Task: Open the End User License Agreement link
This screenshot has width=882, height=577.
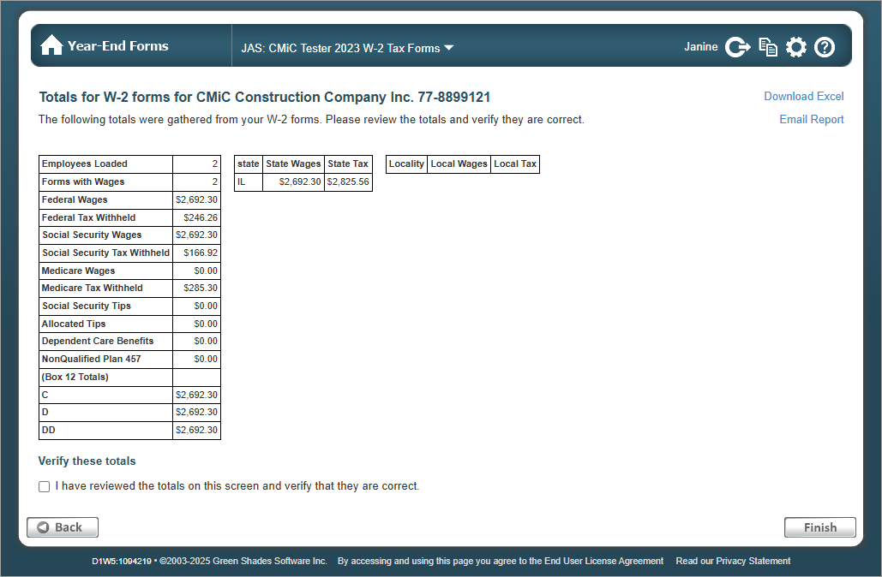Action: [603, 561]
